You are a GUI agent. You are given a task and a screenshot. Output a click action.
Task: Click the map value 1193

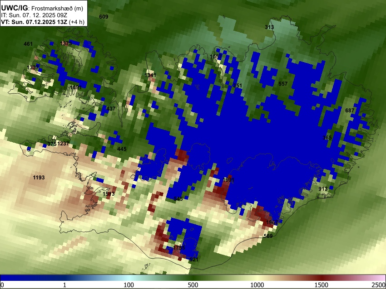point(39,178)
